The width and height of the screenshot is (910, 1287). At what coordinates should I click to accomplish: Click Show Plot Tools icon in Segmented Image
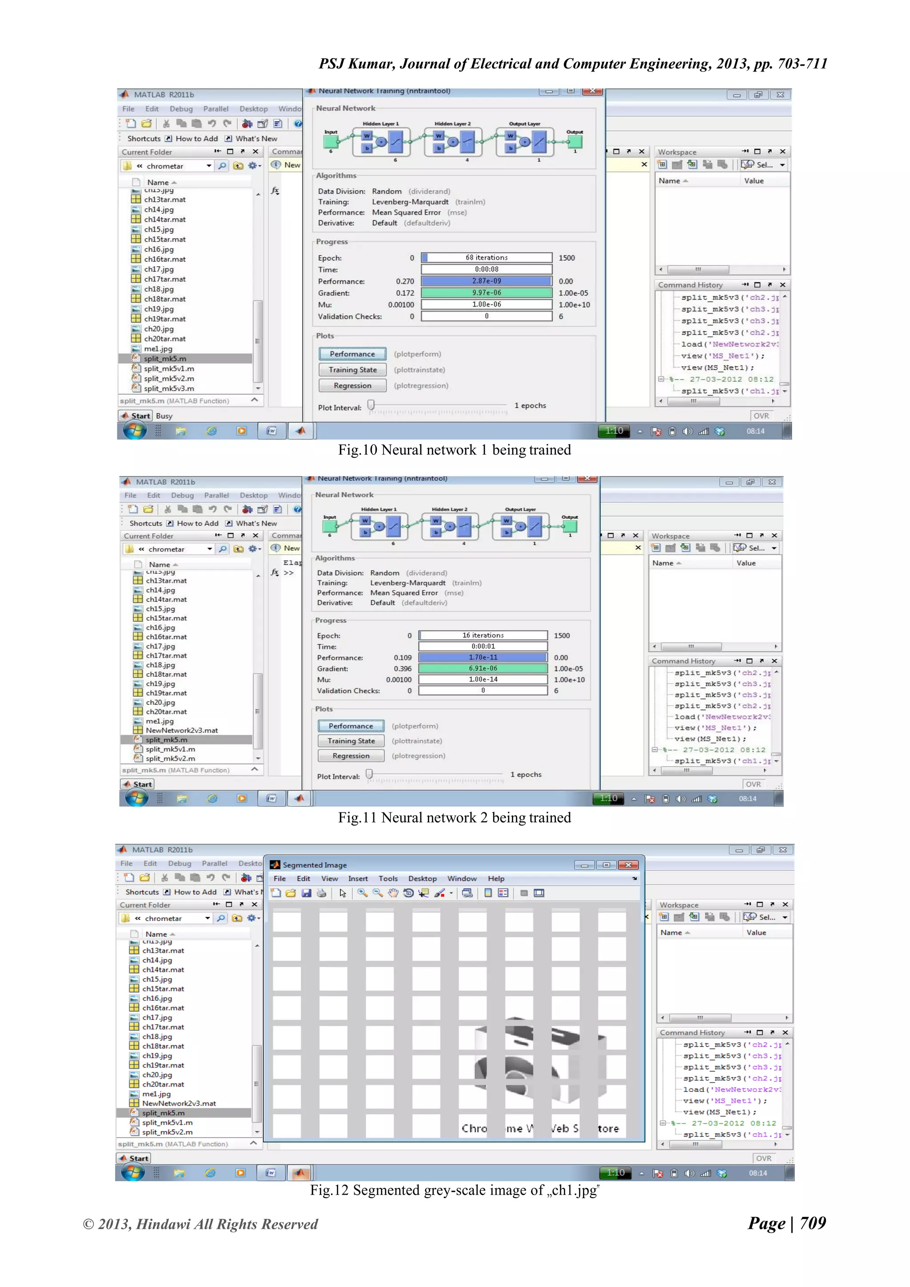point(539,893)
